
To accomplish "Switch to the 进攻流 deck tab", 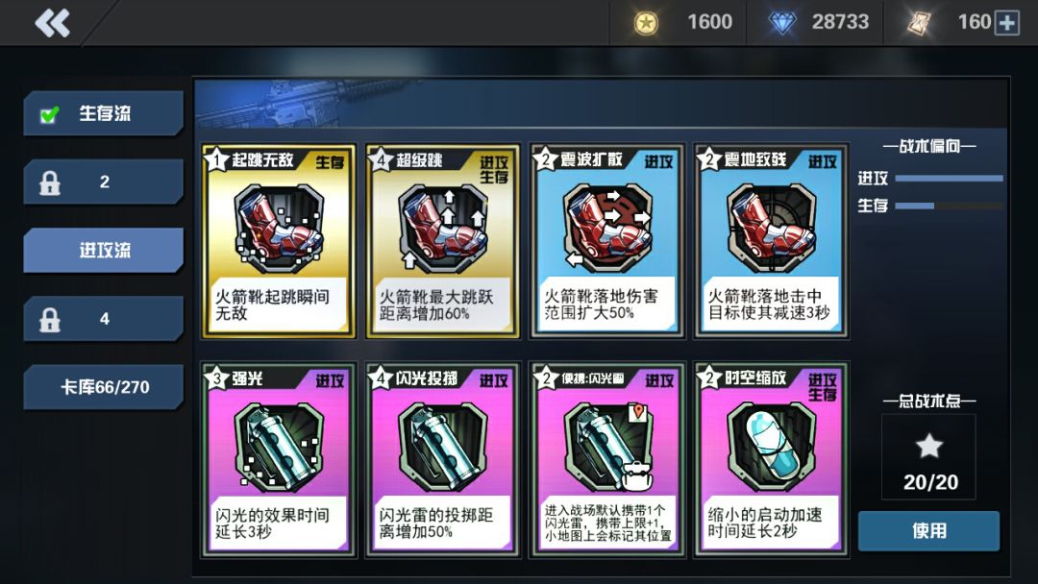I will click(x=103, y=250).
